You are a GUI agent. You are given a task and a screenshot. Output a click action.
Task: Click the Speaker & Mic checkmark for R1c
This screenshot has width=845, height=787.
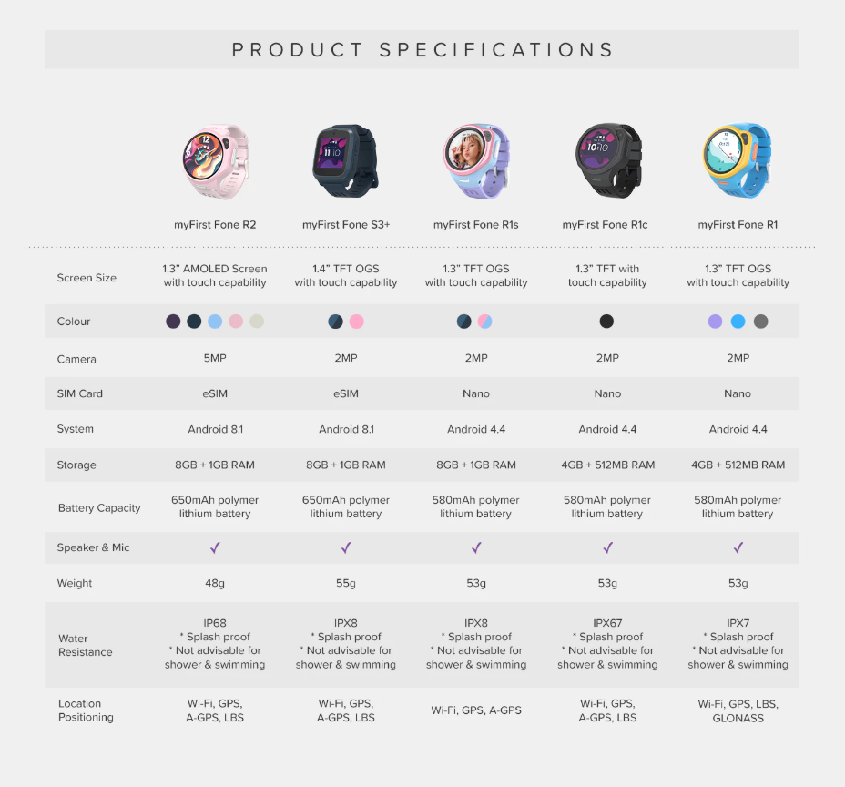pyautogui.click(x=607, y=547)
